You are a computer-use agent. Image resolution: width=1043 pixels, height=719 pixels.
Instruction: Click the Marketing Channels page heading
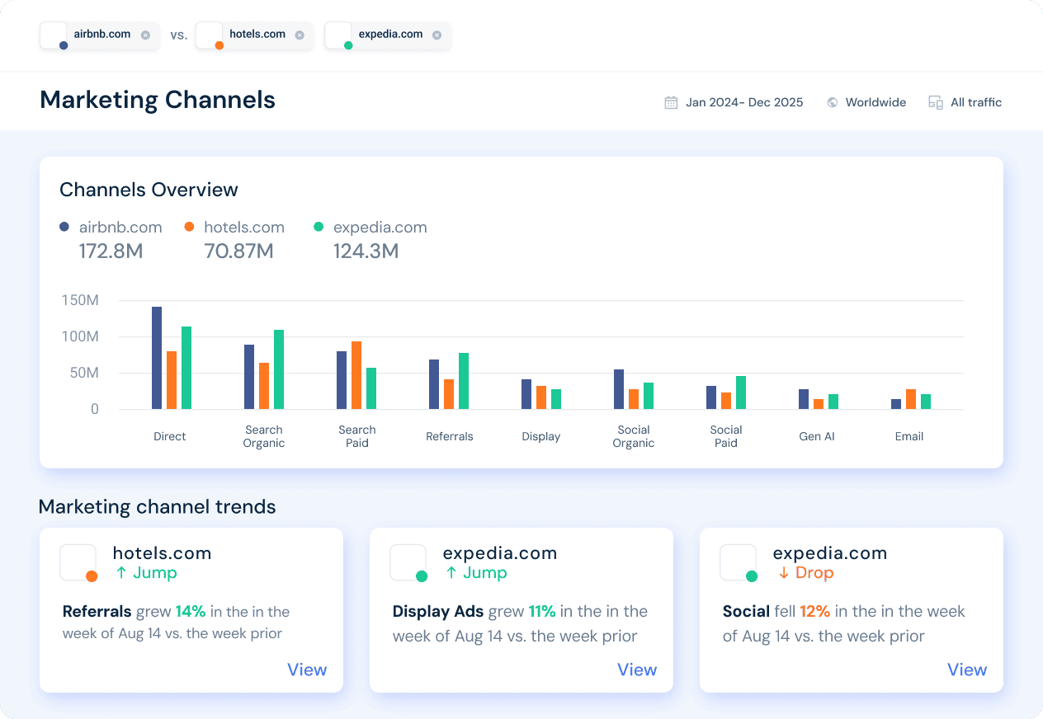(158, 100)
